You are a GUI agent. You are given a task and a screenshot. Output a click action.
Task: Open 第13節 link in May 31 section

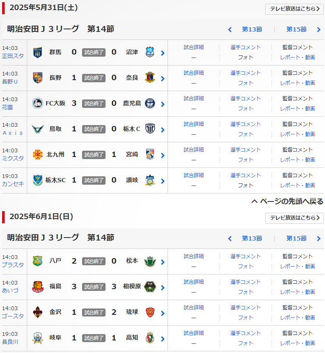pyautogui.click(x=252, y=29)
